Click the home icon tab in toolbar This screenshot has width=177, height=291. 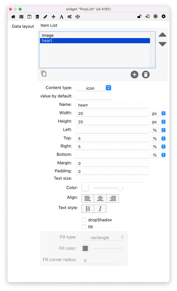click(13, 17)
